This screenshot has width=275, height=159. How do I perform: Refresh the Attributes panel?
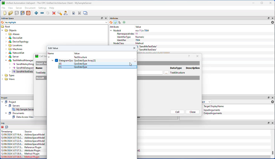point(111,22)
